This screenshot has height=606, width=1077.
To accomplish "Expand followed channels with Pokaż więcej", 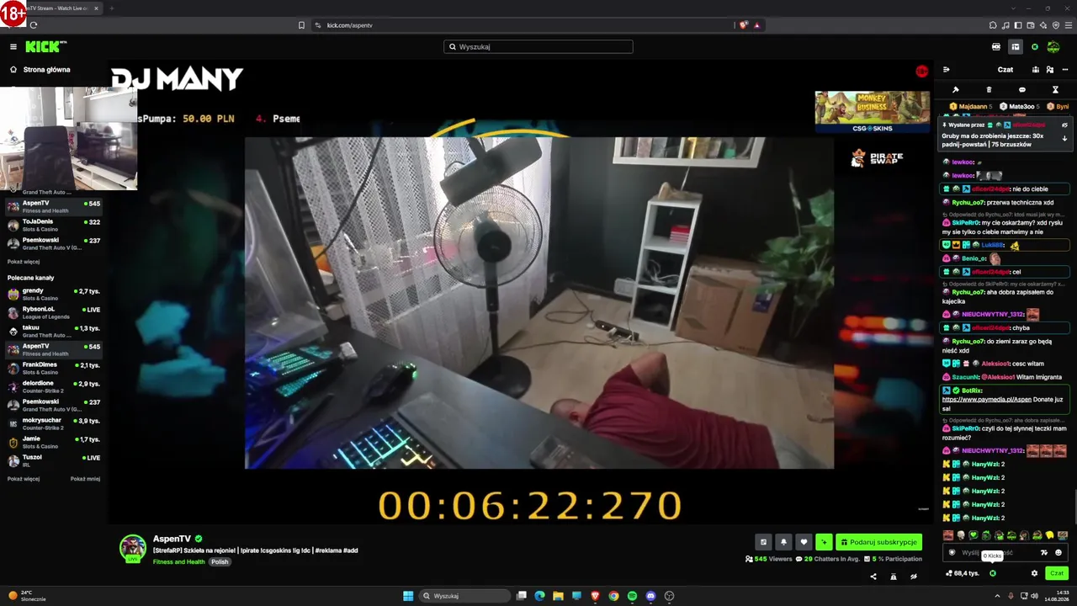I will (24, 262).
